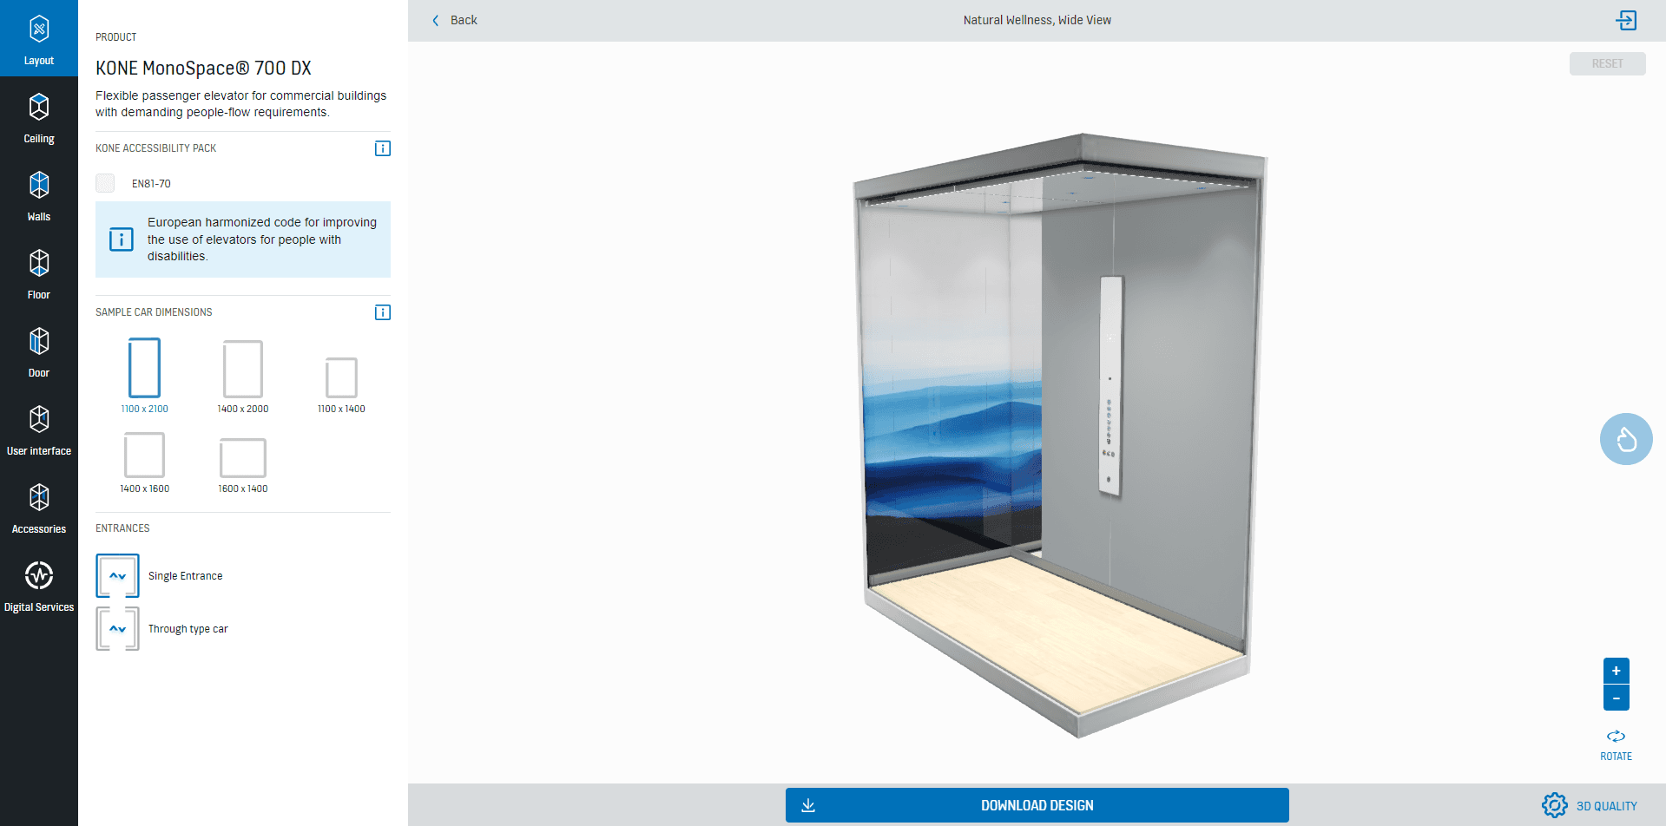Click the title Natural Wellness, Wide View
The width and height of the screenshot is (1666, 826).
1037,20
